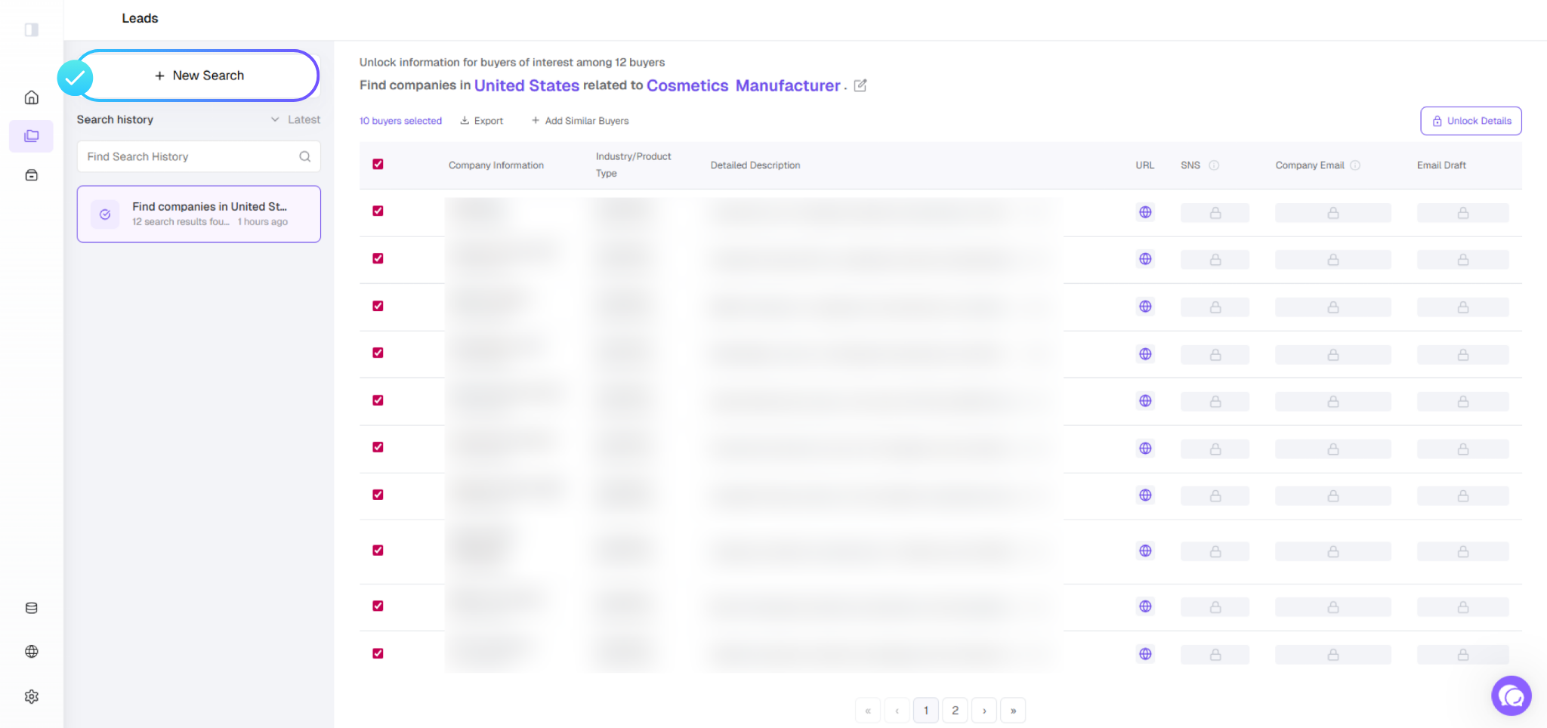Open URL globe icon in third row
The image size is (1547, 728).
click(1145, 307)
